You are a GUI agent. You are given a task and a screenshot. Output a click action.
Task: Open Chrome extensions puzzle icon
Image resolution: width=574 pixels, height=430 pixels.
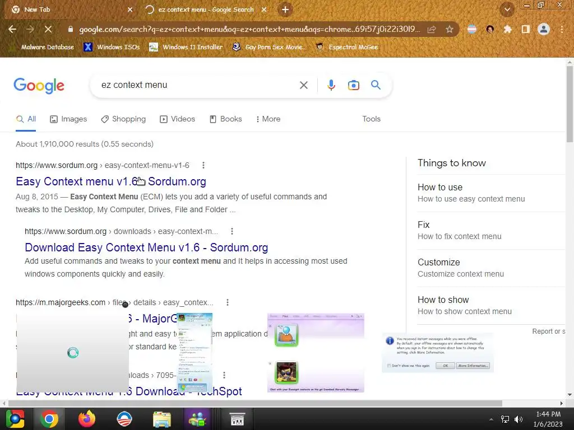[507, 29]
